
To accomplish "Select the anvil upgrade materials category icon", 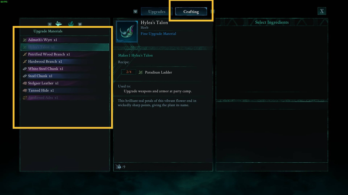I will [59, 24].
